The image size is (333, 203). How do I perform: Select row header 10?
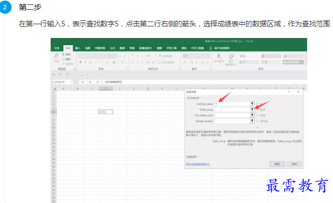point(53,128)
